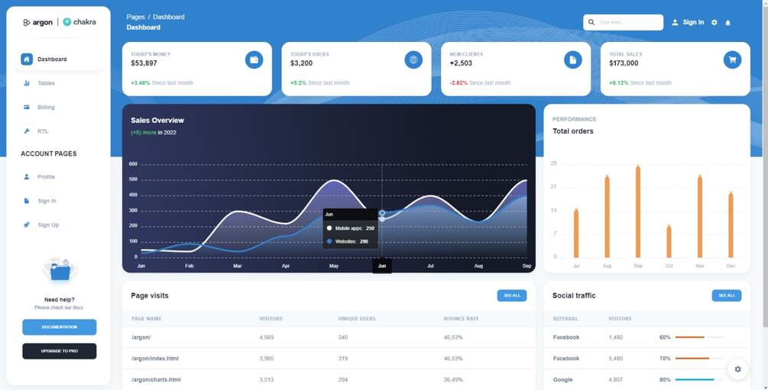Click the Billing card icon in sidebar
768x390 pixels.
(27, 107)
